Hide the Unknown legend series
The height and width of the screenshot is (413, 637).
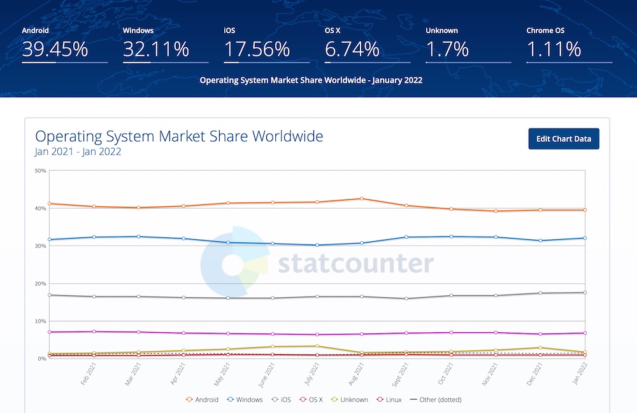pos(350,400)
